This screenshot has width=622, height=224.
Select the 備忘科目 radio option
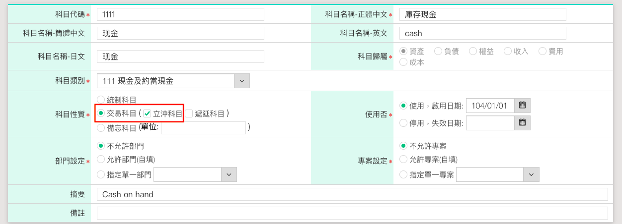[x=101, y=128]
